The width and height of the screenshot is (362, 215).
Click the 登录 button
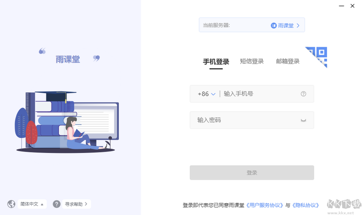pos(252,173)
